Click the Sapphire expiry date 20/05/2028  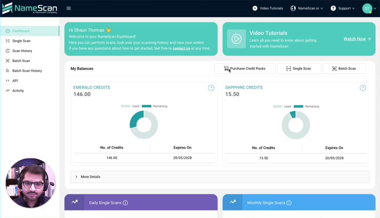click(334, 158)
